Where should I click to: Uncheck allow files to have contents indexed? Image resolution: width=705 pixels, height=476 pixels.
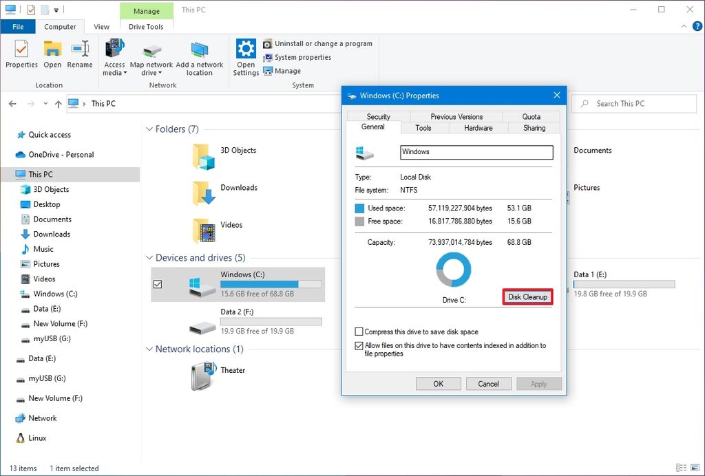[x=358, y=345]
